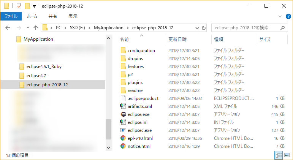Click the eclipsec.exe application icon
293x160 pixels.
(x=123, y=130)
